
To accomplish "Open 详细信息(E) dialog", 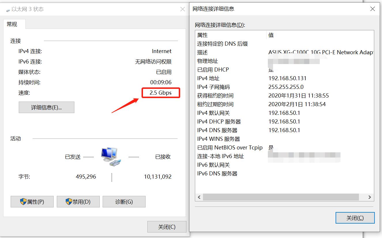I will coord(46,107).
